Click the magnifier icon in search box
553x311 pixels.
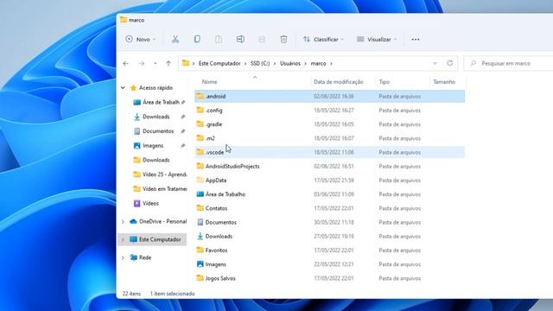click(473, 63)
